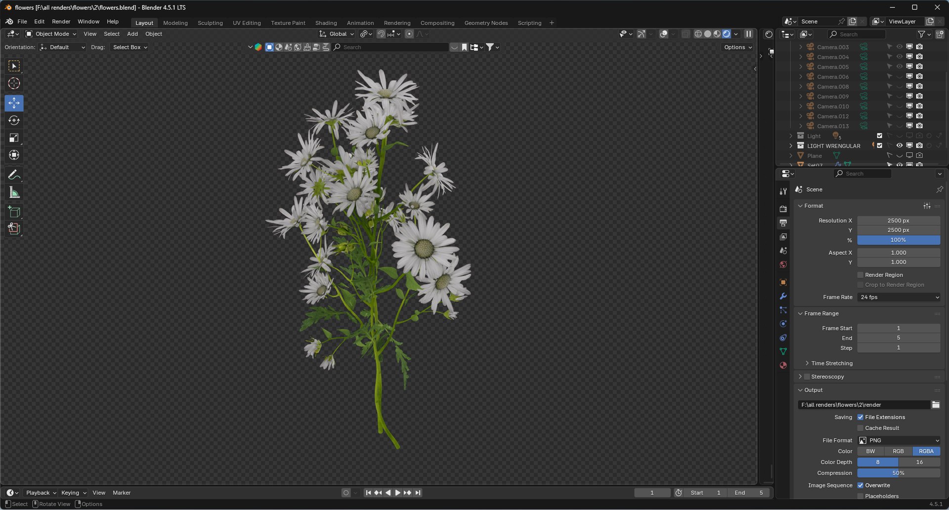The width and height of the screenshot is (949, 510).
Task: Set Color Depth to 16
Action: [919, 462]
